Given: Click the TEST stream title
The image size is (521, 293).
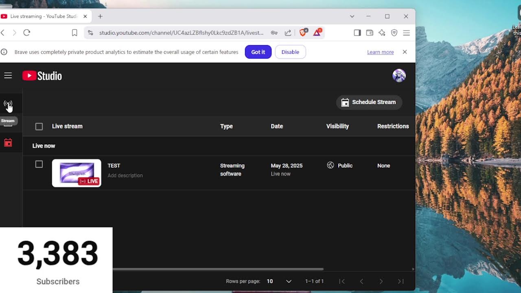Looking at the screenshot, I should [x=114, y=166].
